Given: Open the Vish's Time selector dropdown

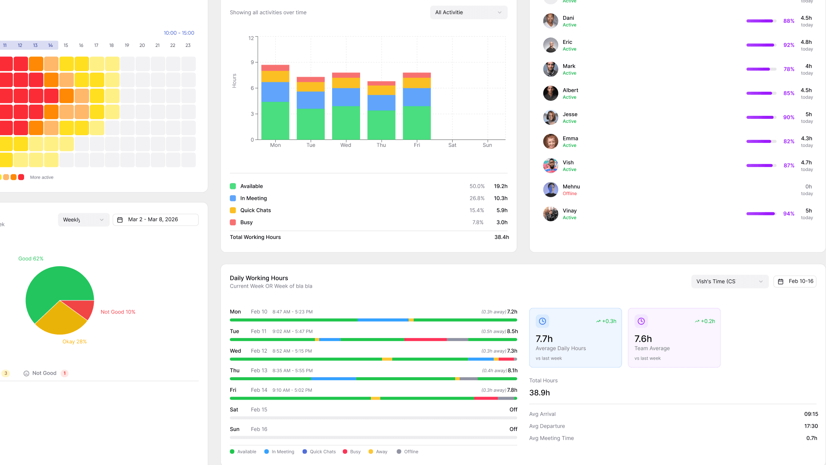Looking at the screenshot, I should (x=730, y=282).
